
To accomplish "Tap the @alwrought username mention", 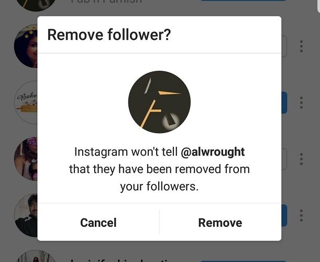I will (213, 152).
